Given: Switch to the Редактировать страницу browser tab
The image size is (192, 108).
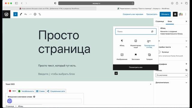Looking at the screenshot, I should (x=143, y=9).
